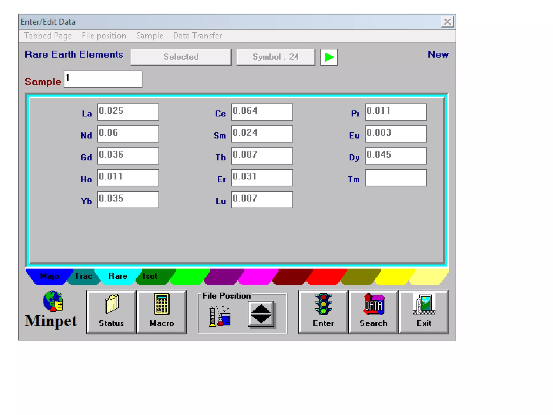The image size is (553, 415).
Task: Click the chemistry flask File Position icon
Action: (x=220, y=316)
